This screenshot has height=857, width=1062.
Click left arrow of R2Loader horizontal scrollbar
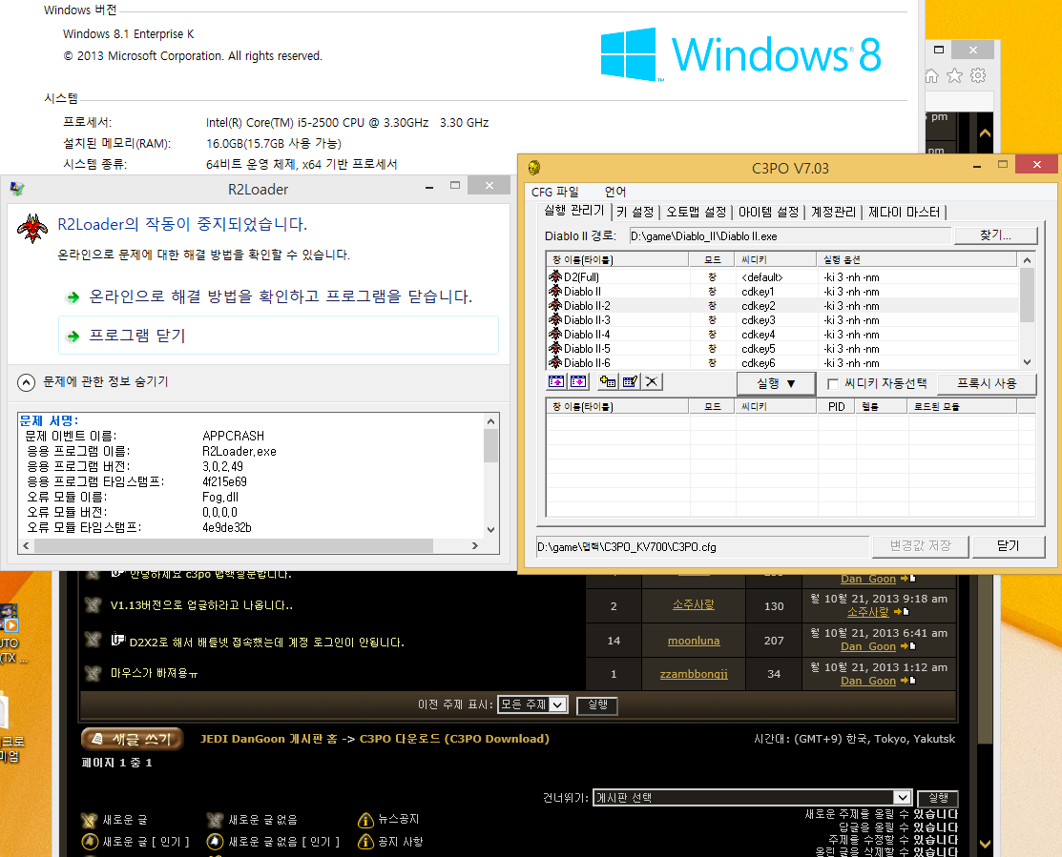27,545
